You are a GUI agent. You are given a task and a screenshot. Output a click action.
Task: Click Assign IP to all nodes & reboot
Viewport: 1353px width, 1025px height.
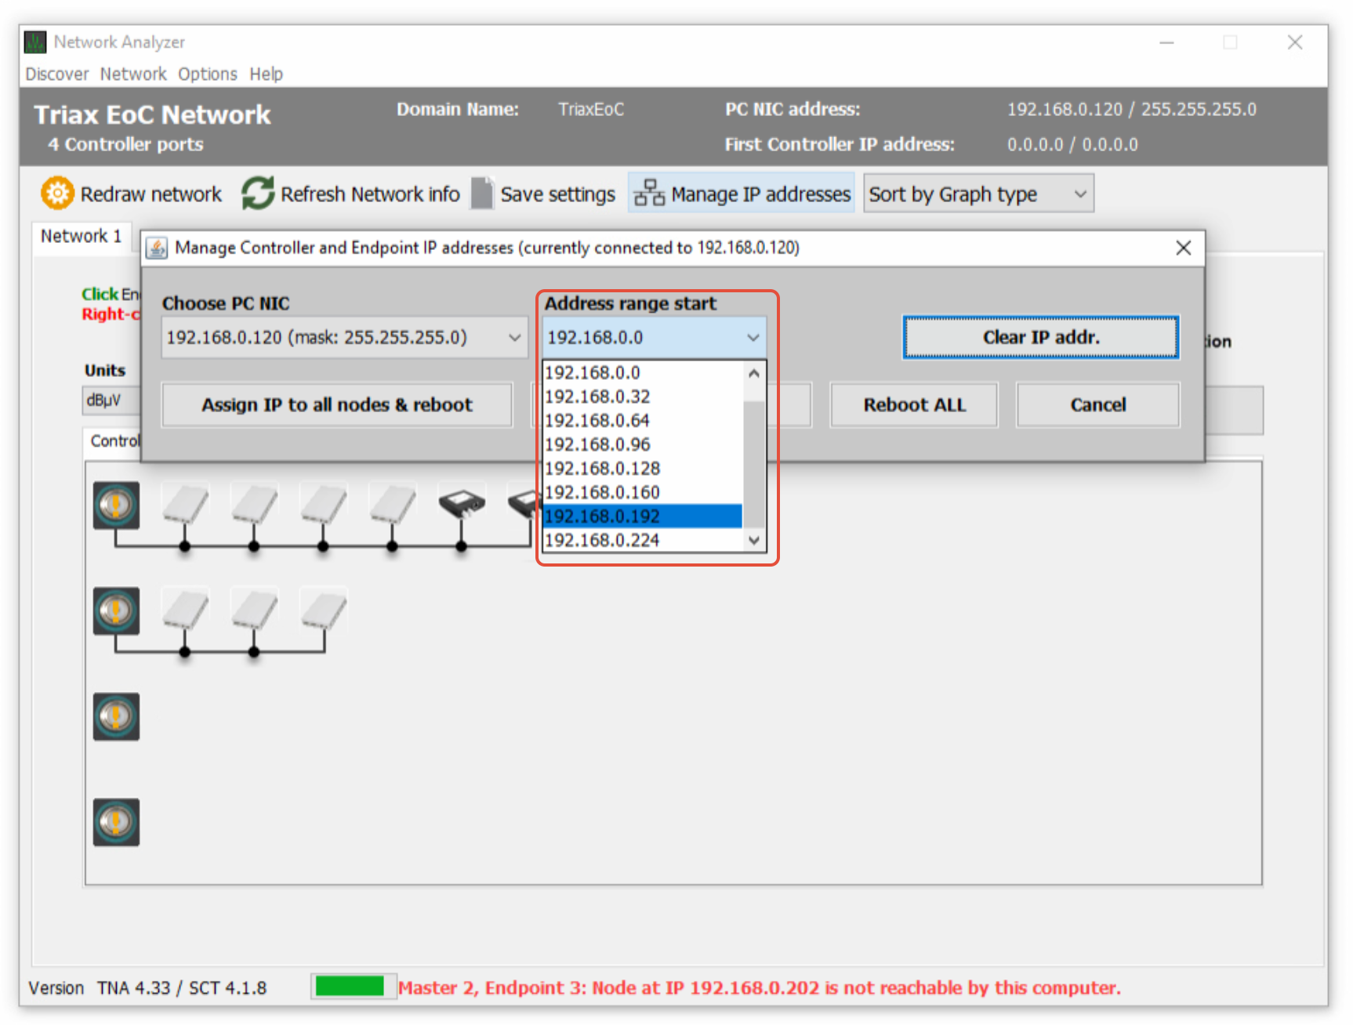click(x=337, y=404)
